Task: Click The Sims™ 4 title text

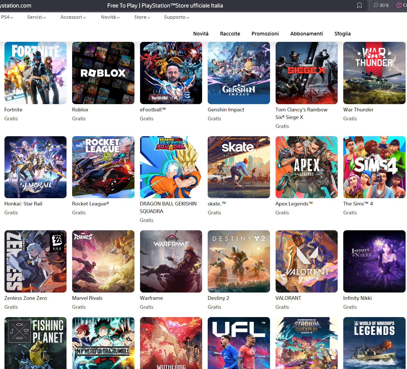Action: 358,204
